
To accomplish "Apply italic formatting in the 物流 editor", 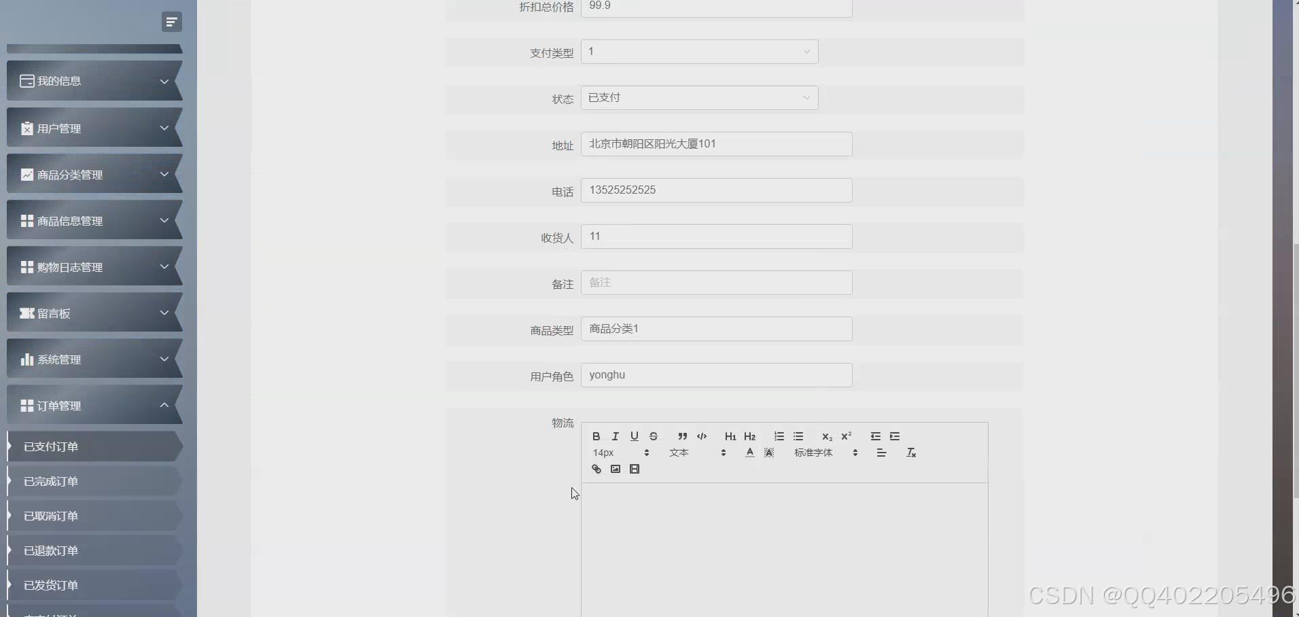I will [615, 436].
